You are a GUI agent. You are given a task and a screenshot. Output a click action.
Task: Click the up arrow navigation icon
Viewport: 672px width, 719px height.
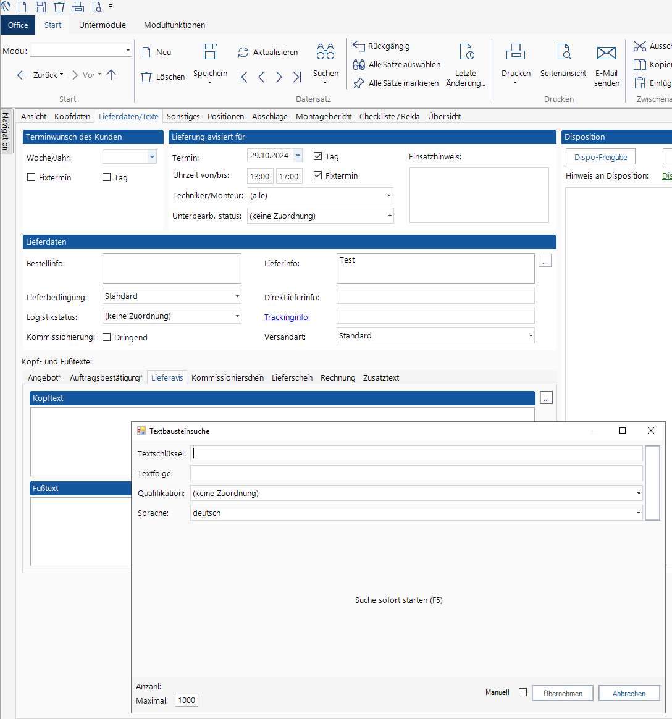click(x=111, y=75)
